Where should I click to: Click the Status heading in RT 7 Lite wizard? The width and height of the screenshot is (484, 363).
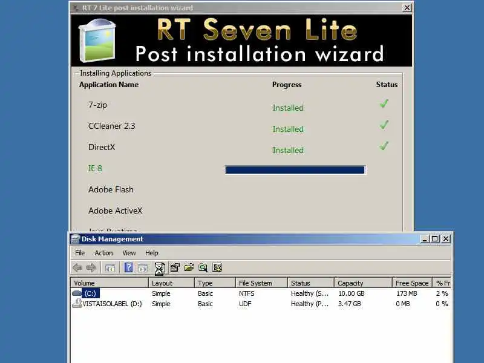point(387,85)
